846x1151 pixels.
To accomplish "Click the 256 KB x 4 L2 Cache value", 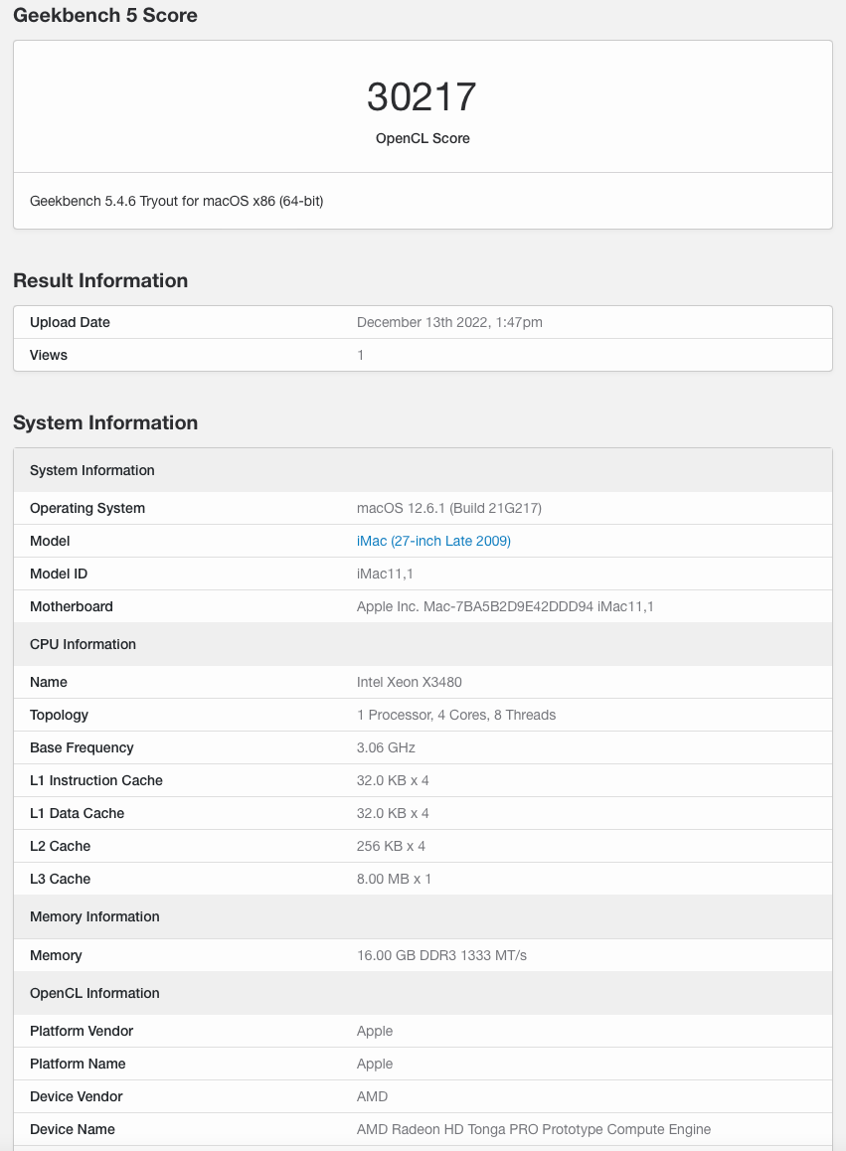I will (x=391, y=847).
